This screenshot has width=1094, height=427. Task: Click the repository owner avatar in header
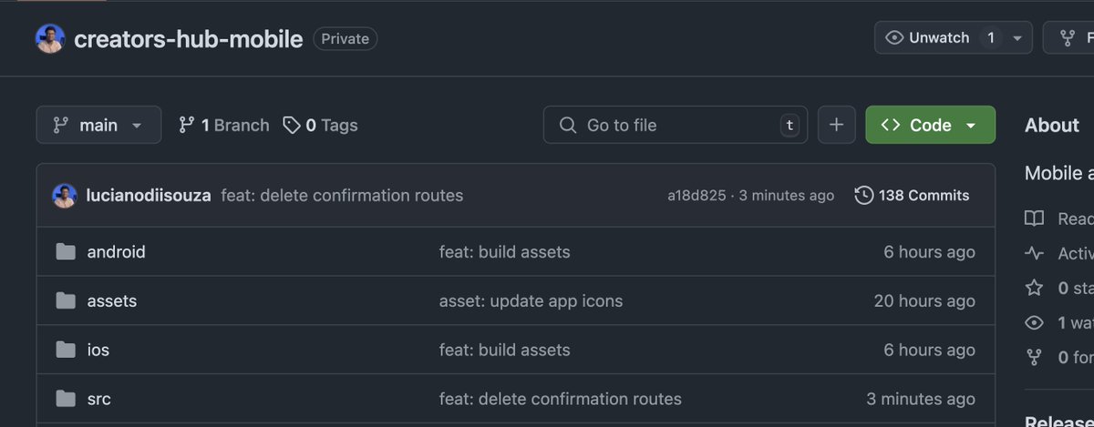pyautogui.click(x=50, y=39)
